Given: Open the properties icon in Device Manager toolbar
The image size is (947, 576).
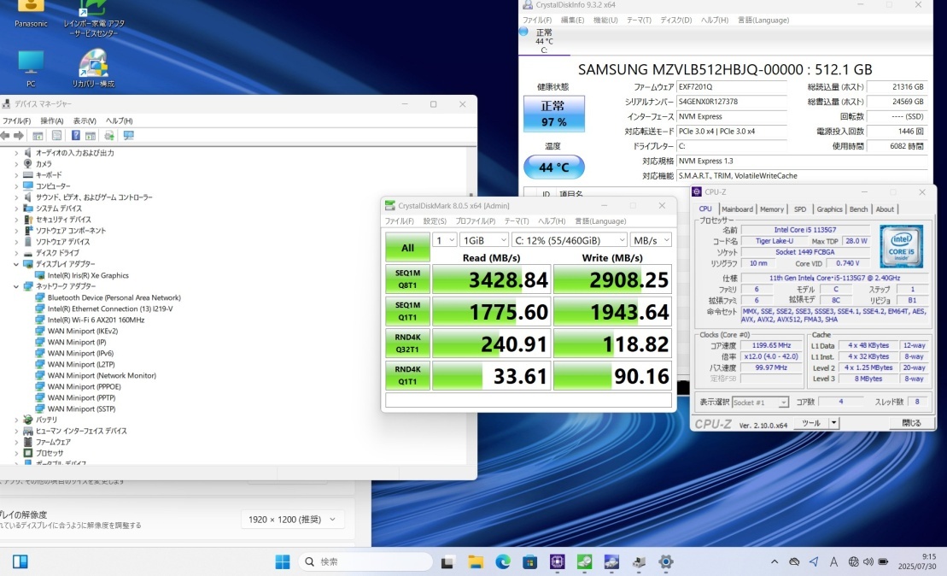Looking at the screenshot, I should [x=56, y=136].
